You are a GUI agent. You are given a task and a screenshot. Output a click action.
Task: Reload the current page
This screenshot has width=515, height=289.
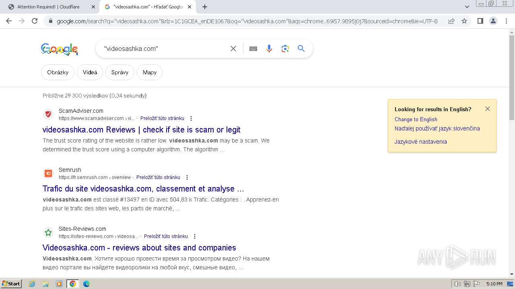pyautogui.click(x=35, y=21)
